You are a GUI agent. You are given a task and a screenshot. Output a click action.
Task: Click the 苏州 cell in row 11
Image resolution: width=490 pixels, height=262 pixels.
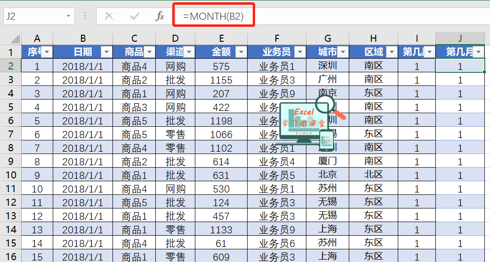point(328,188)
